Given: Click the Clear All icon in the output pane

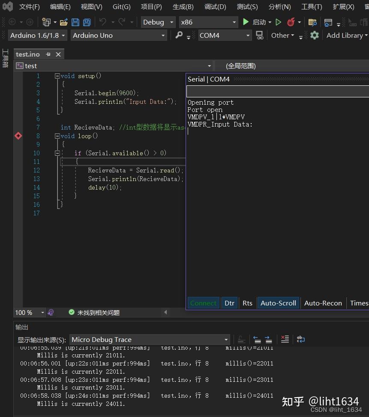Looking at the screenshot, I should (x=285, y=339).
